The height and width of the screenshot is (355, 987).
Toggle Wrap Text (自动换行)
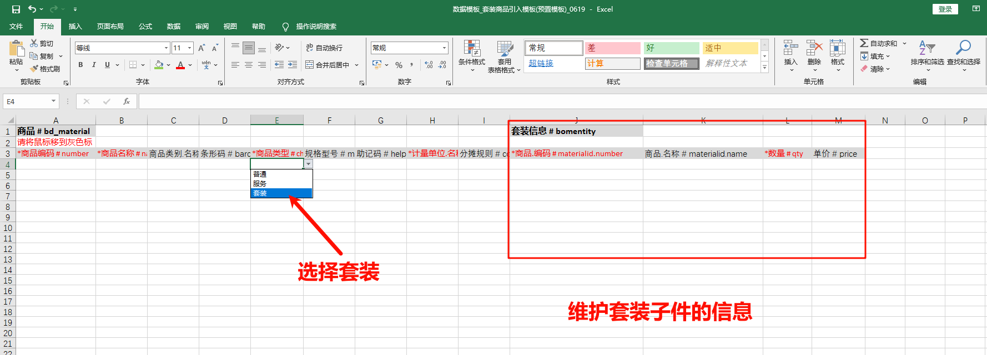tap(324, 48)
